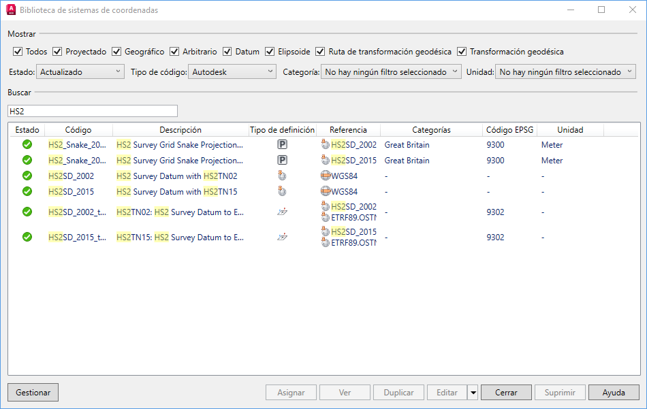This screenshot has height=409, width=647.
Task: Click the Autodesk app icon in title bar
Action: [11, 10]
